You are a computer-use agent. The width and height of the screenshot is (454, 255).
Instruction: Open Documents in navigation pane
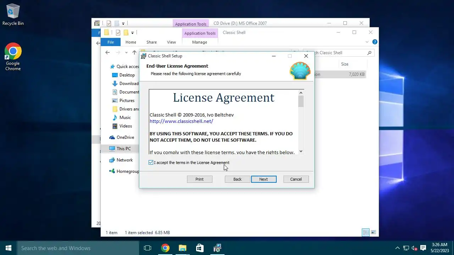point(125,92)
